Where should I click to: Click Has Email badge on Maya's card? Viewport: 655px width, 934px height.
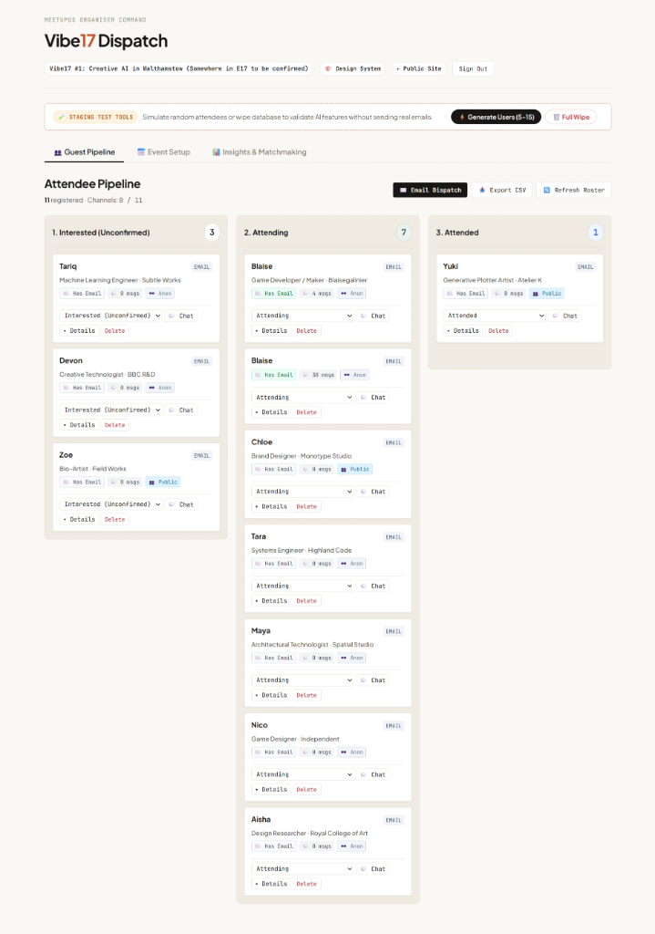pyautogui.click(x=273, y=658)
